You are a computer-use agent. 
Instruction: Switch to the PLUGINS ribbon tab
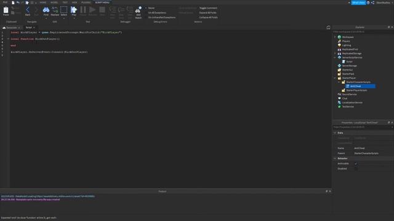(86, 2)
